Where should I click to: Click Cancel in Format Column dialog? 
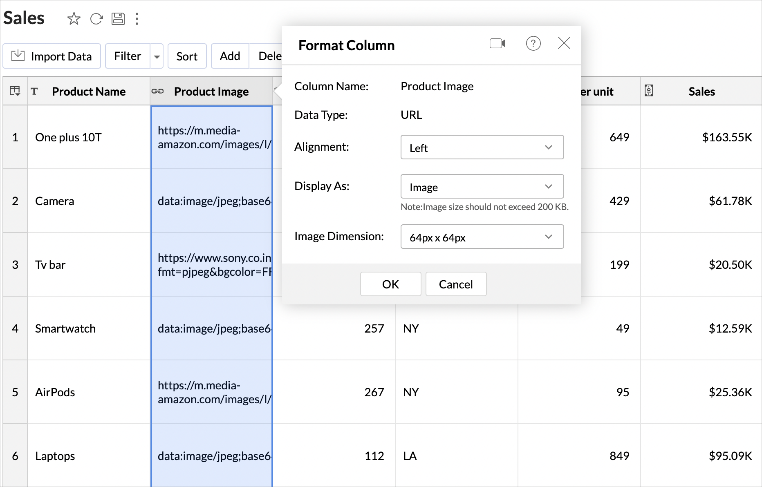[x=456, y=284]
